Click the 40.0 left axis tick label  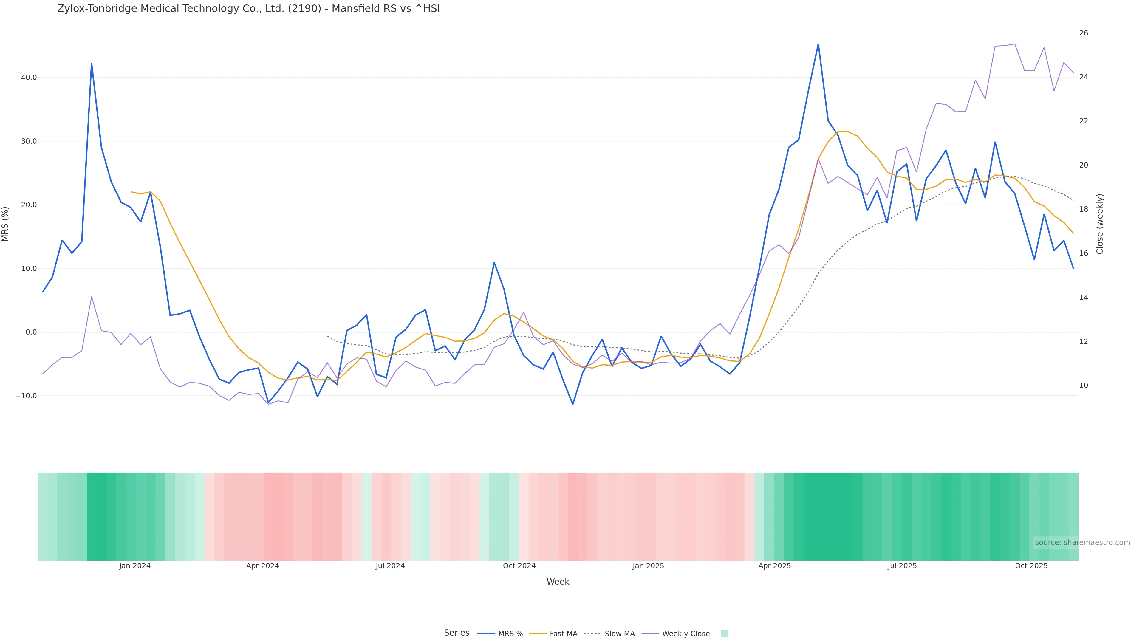29,78
